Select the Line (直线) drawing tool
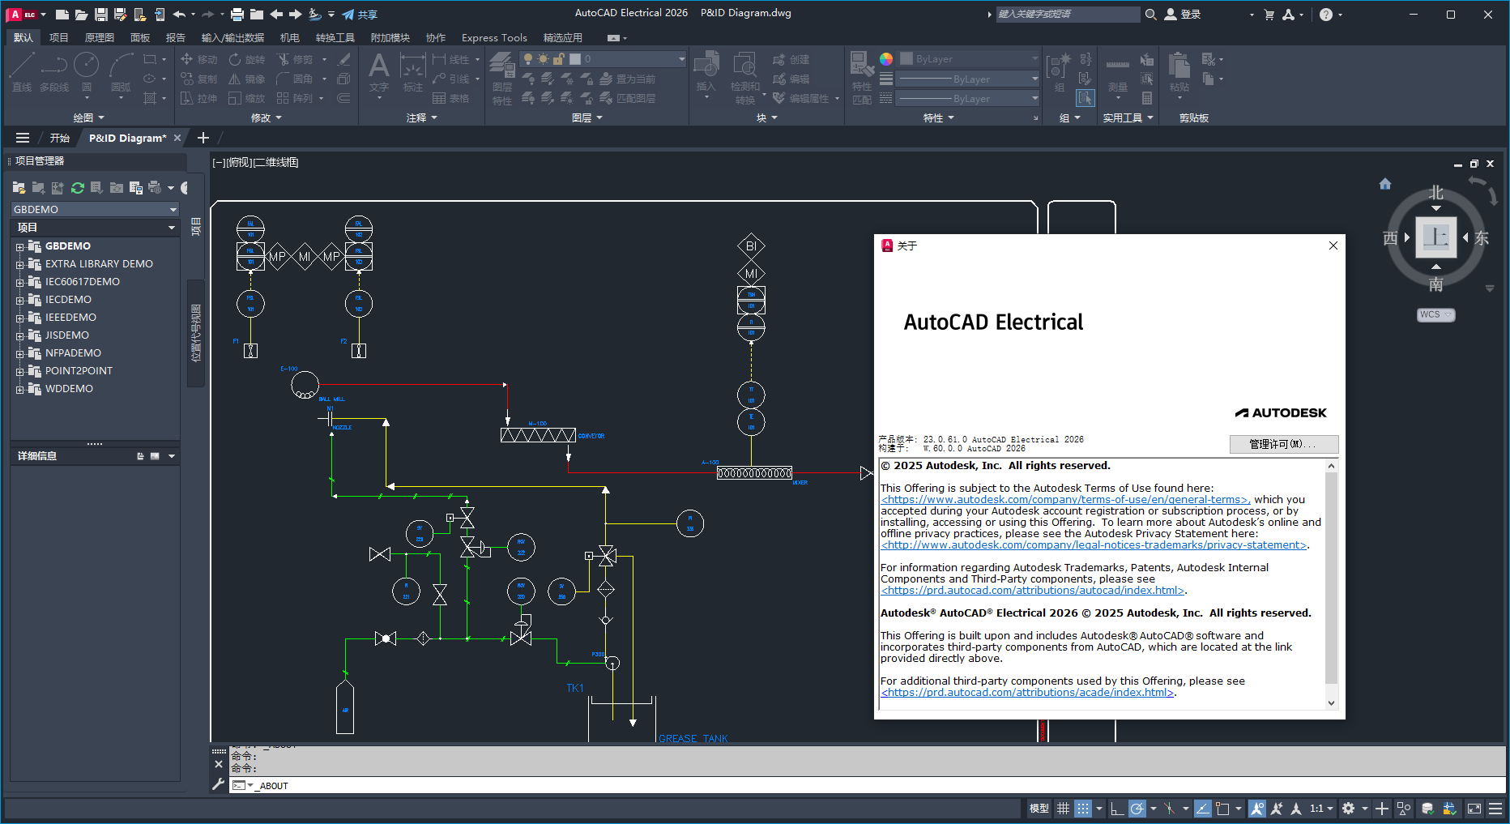Screen dimensions: 1510x824 click(x=21, y=72)
